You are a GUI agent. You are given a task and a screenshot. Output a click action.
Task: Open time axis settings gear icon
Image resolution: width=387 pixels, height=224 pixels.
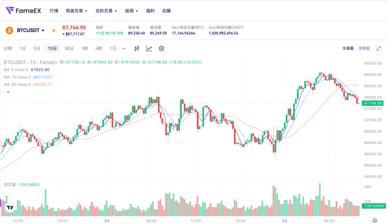pyautogui.click(x=375, y=221)
